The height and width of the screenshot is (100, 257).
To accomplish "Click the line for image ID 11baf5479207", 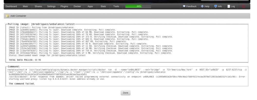I will pos(91,51).
